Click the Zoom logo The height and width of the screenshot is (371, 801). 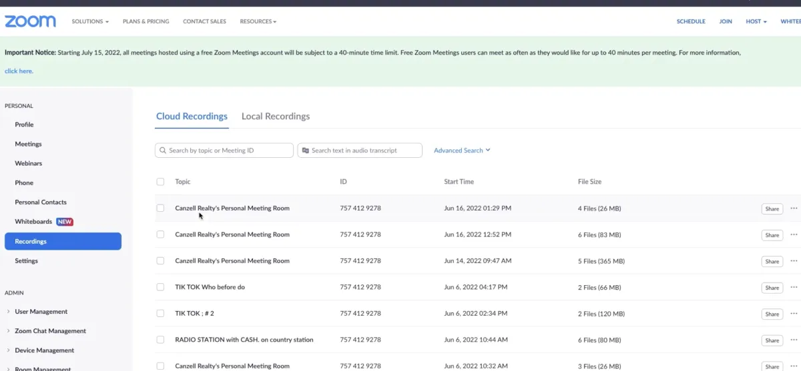(30, 21)
